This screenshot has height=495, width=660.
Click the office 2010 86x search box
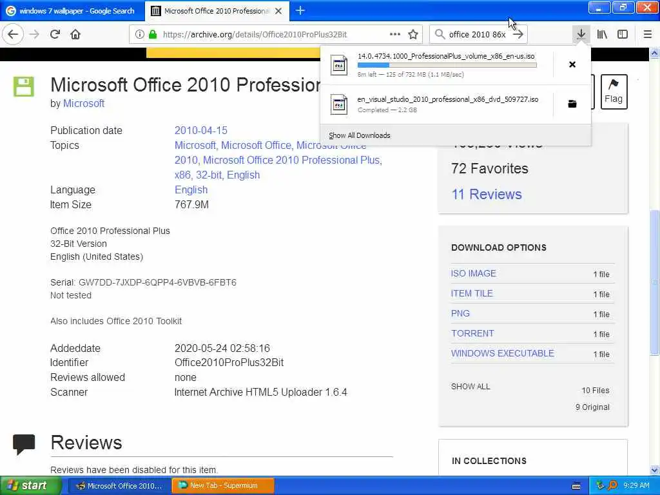[x=478, y=35]
